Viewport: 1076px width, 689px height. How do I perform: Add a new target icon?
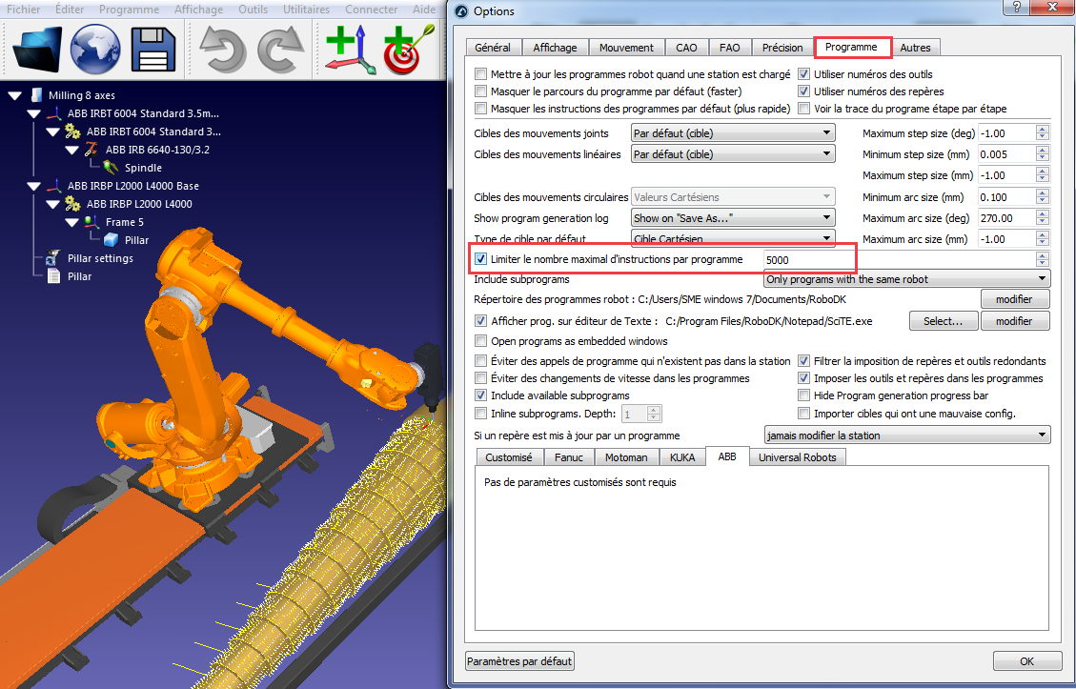(409, 50)
